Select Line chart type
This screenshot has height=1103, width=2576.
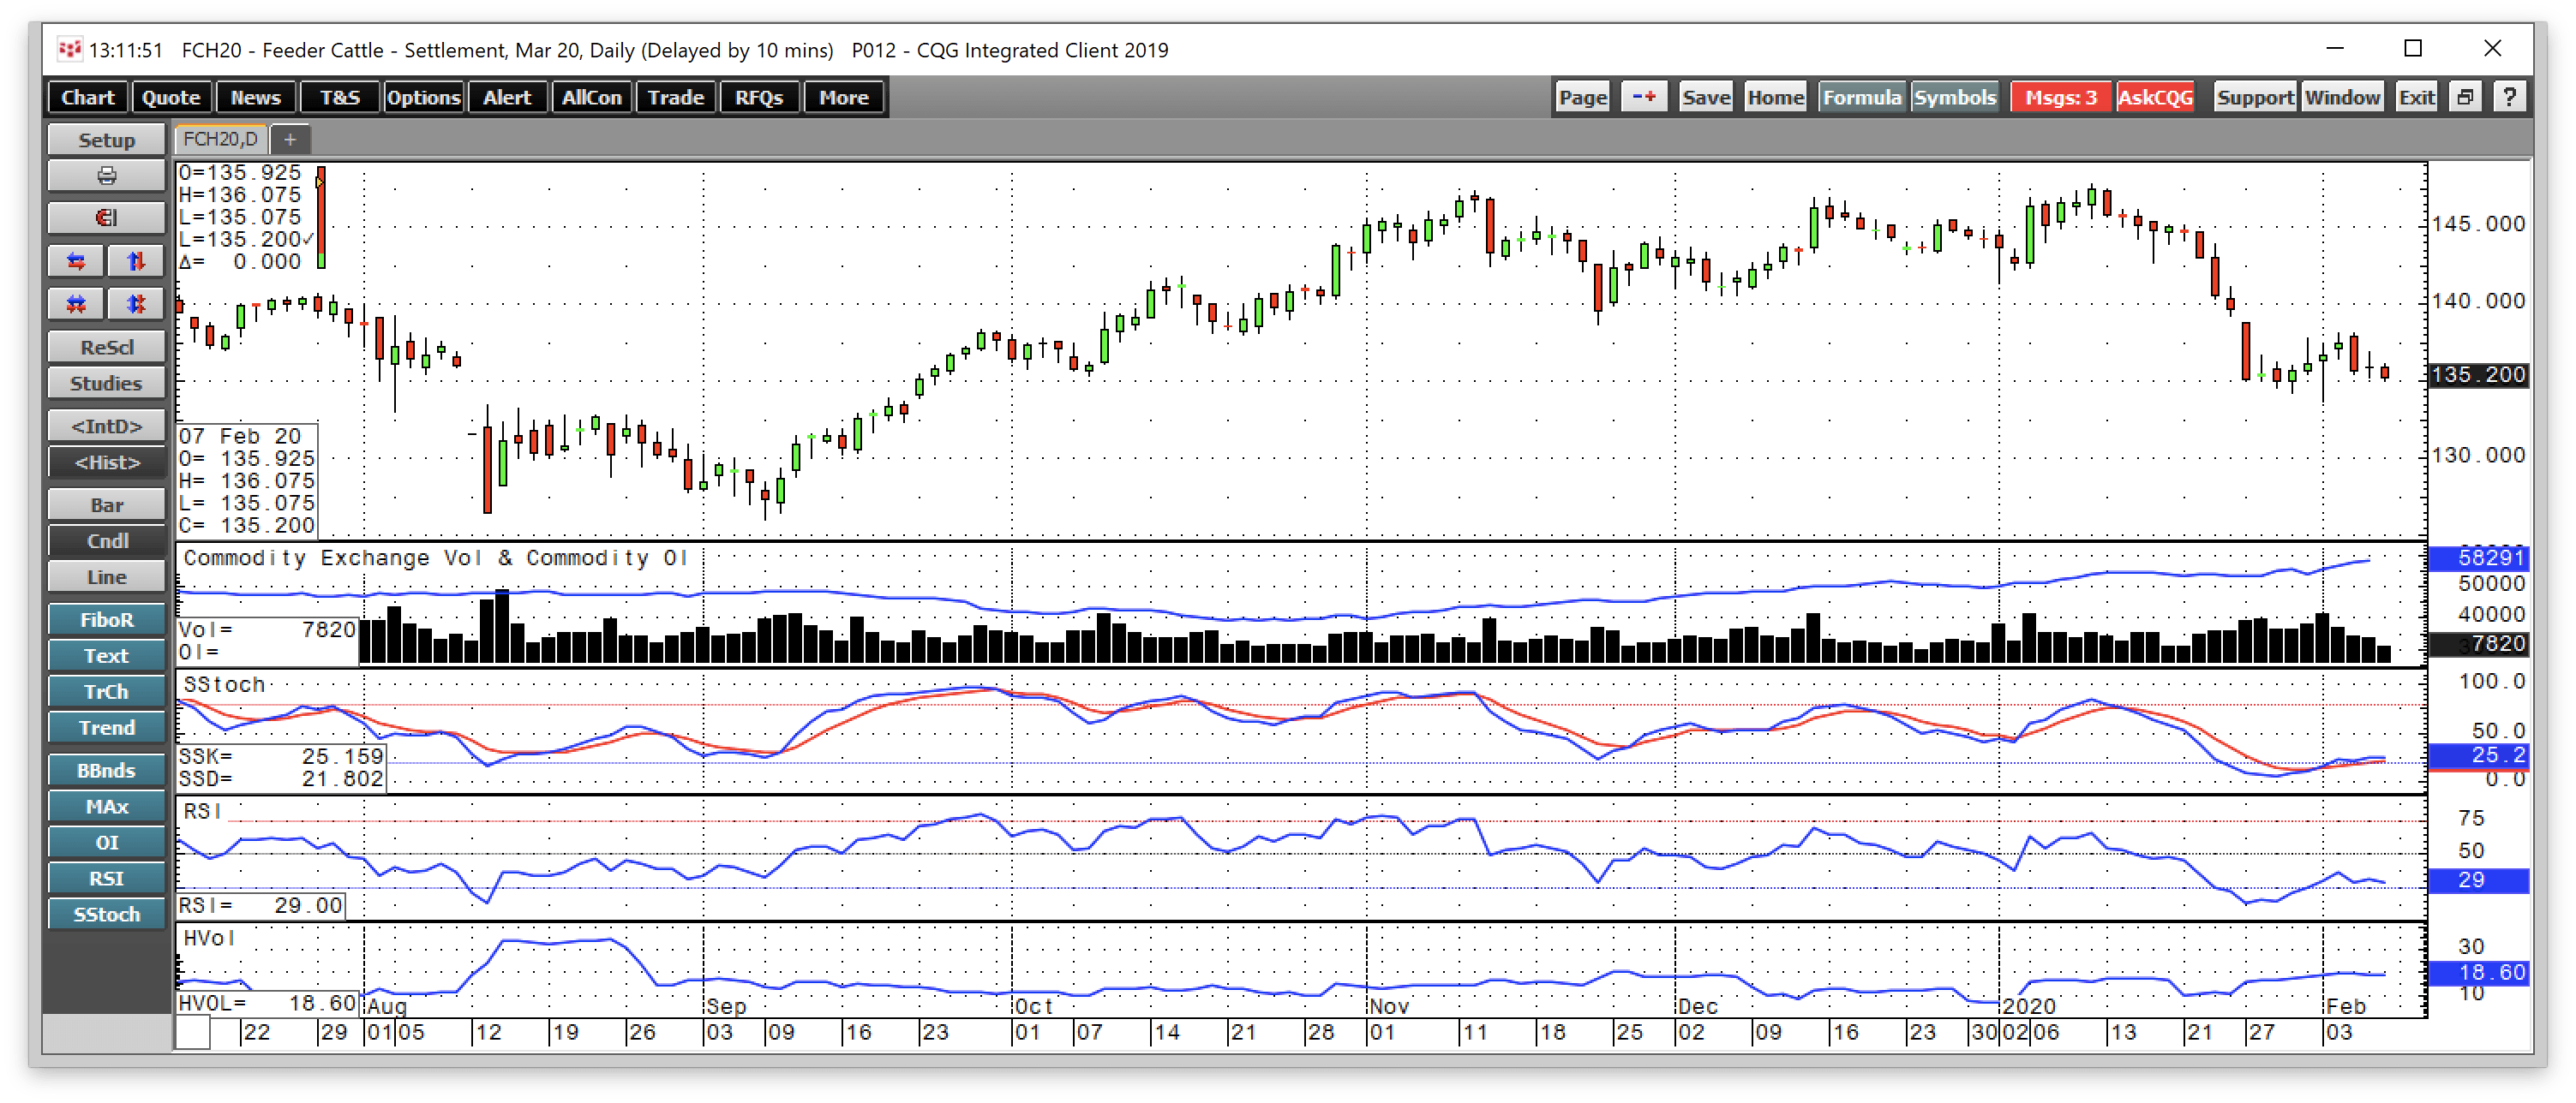pyautogui.click(x=106, y=576)
